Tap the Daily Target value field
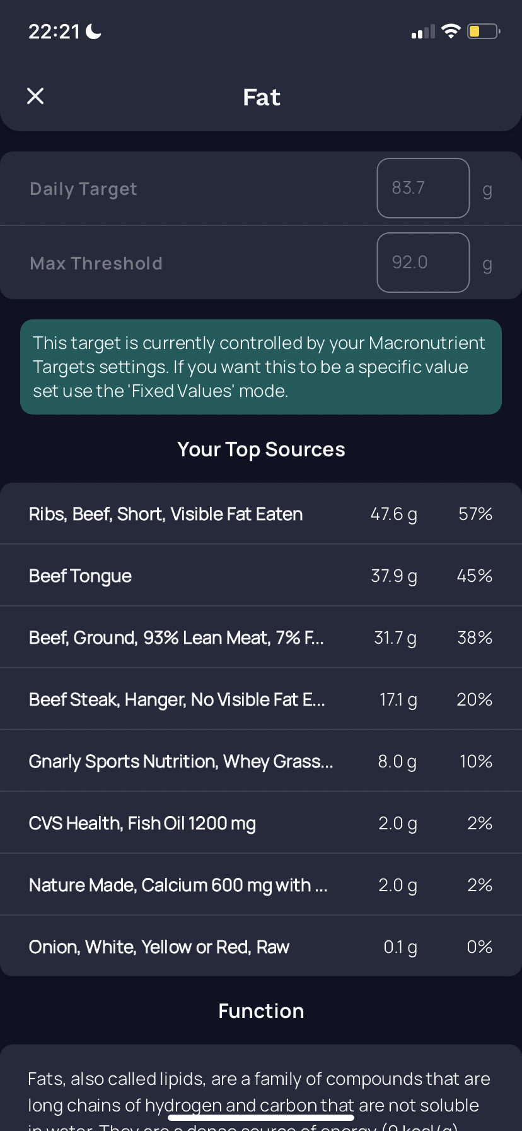Screen dimensions: 522x1131 [423, 188]
